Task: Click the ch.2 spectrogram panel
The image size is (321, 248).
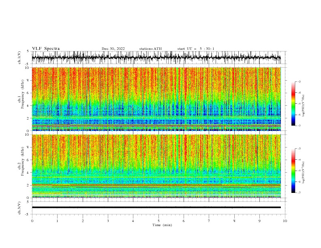Action: 156,166
